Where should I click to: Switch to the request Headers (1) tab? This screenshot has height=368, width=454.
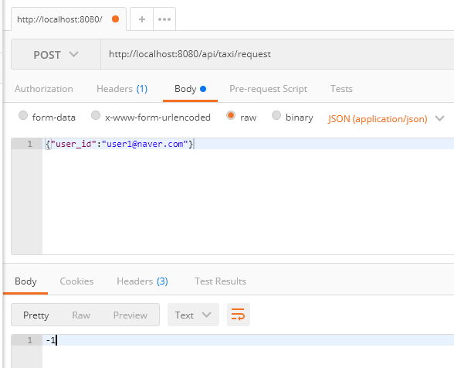[122, 89]
